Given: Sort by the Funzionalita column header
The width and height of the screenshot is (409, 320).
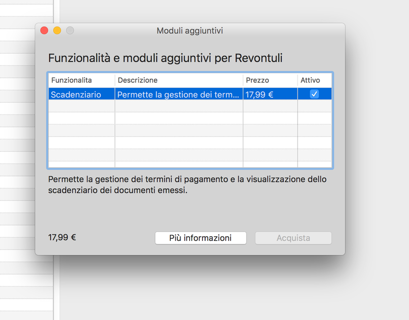Looking at the screenshot, I should pyautogui.click(x=81, y=80).
